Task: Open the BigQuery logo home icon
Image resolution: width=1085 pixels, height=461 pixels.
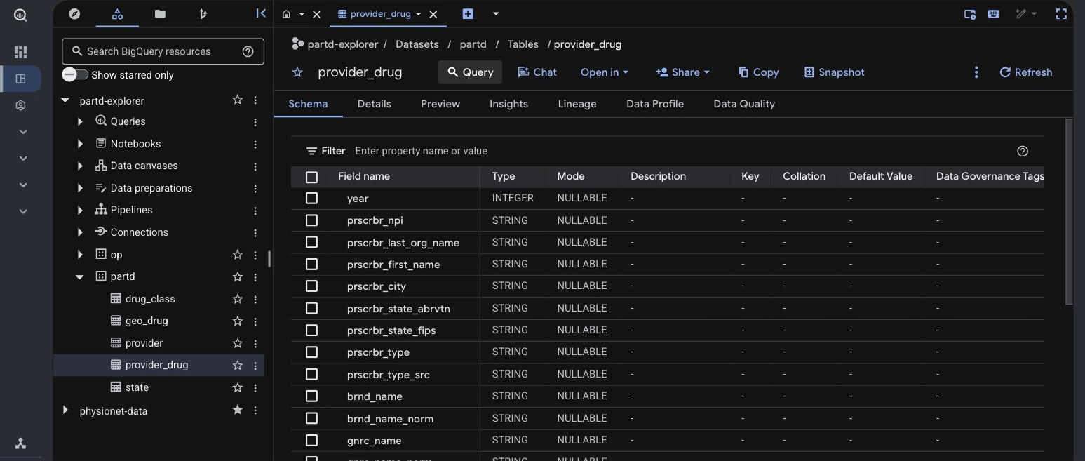Action: [x=20, y=15]
